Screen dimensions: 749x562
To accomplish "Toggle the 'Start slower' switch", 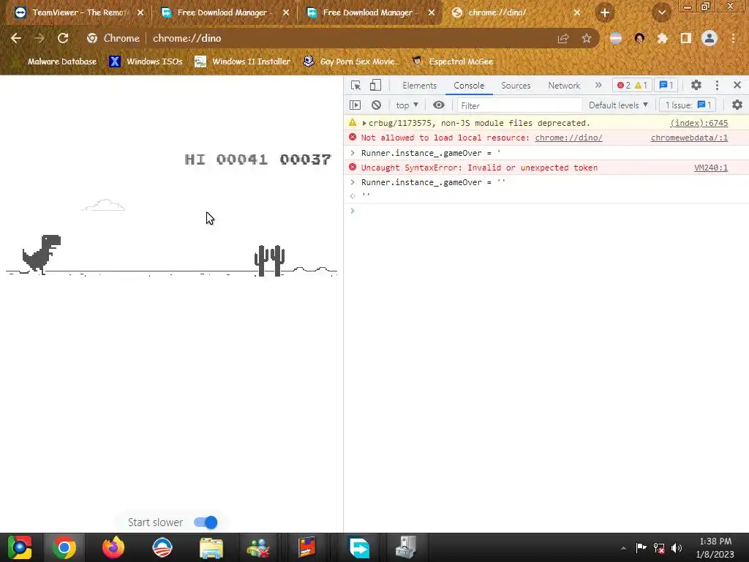I will pyautogui.click(x=206, y=522).
